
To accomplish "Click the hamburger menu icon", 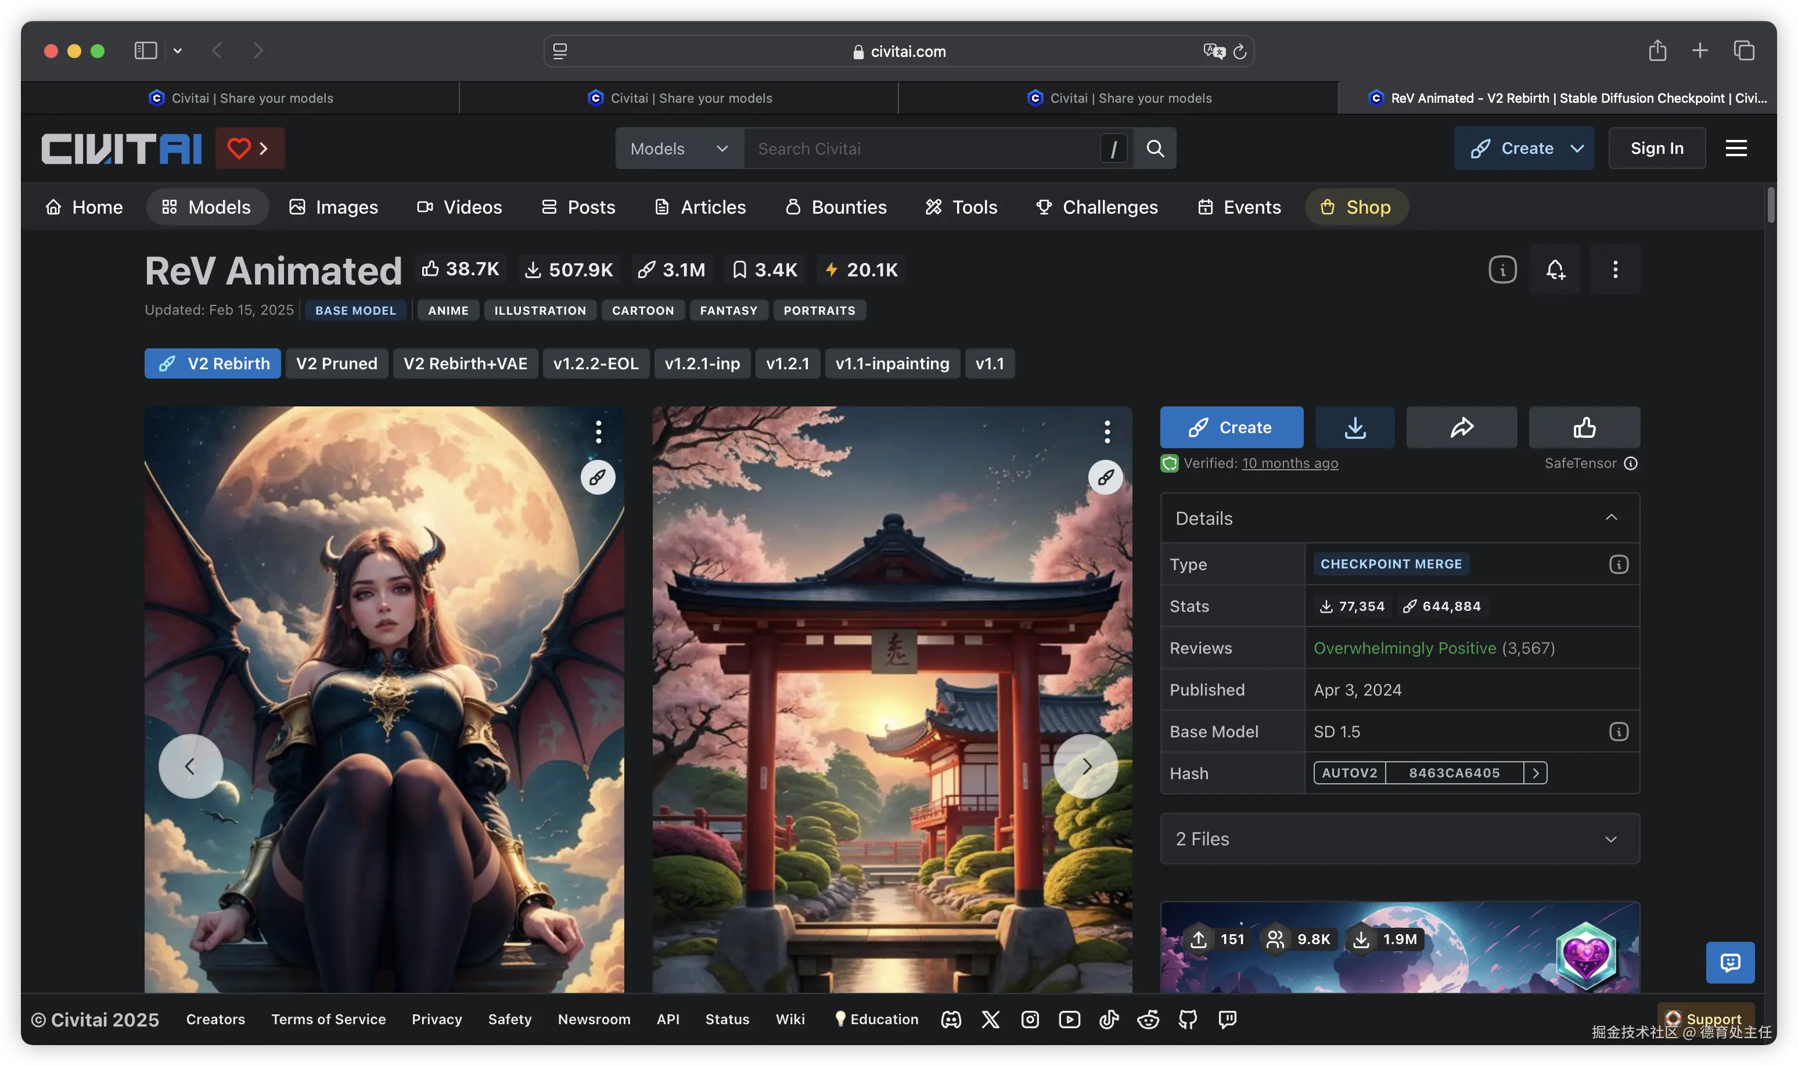I will (x=1735, y=148).
